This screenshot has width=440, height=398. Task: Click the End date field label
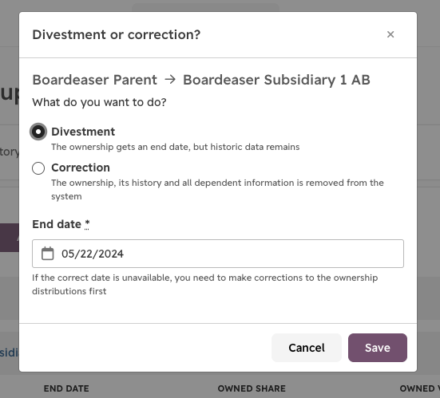[57, 224]
